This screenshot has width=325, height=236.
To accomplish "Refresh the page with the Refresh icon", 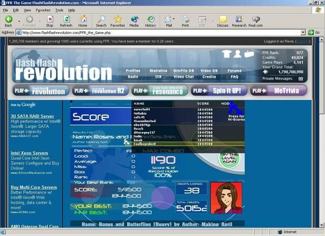I will tap(66, 20).
